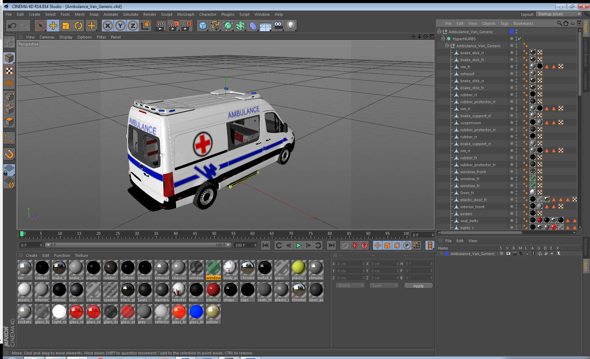Add a Cube primitive object
The height and width of the screenshot is (359, 590).
click(x=203, y=26)
